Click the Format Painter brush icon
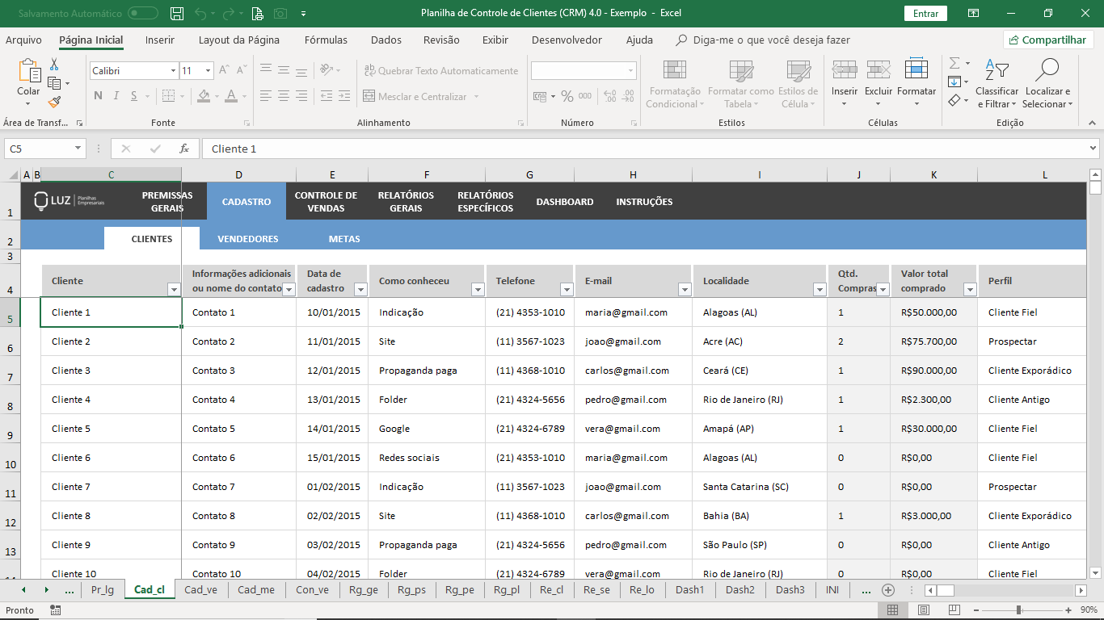Screen dimensions: 1104x620 (54, 102)
